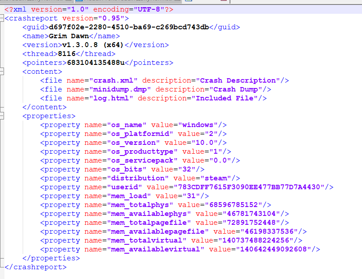Click the Crash Description text
The width and height of the screenshot is (362, 279).
[238, 80]
